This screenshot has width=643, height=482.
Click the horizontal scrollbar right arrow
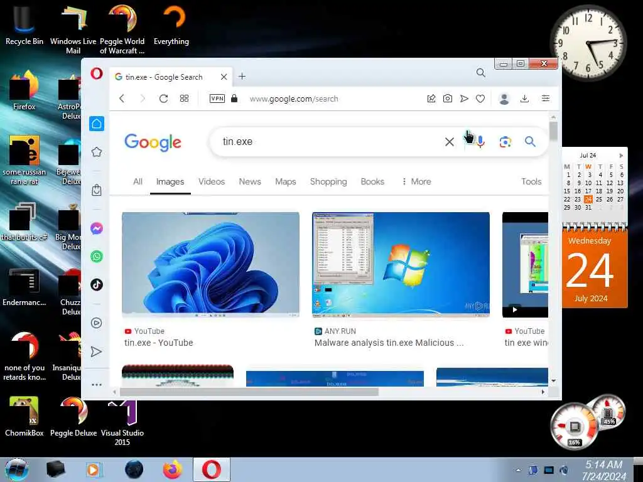(x=543, y=392)
